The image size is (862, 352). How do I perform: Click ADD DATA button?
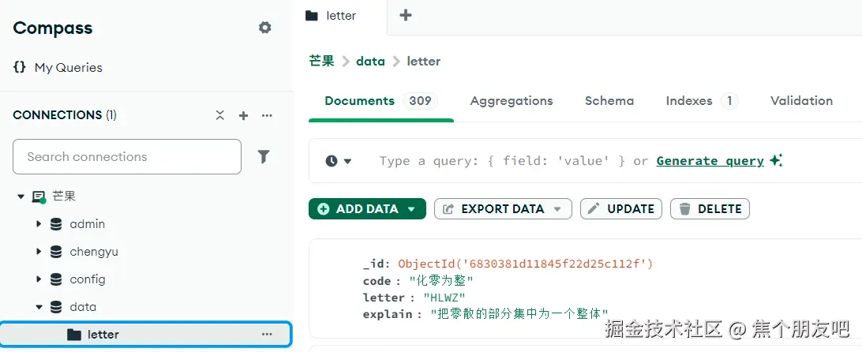(367, 209)
